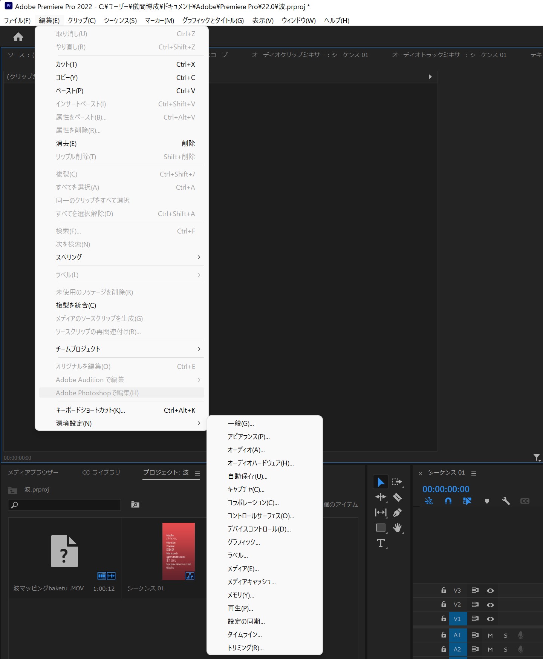The width and height of the screenshot is (543, 659).
Task: Select the Pen tool
Action: pyautogui.click(x=397, y=513)
